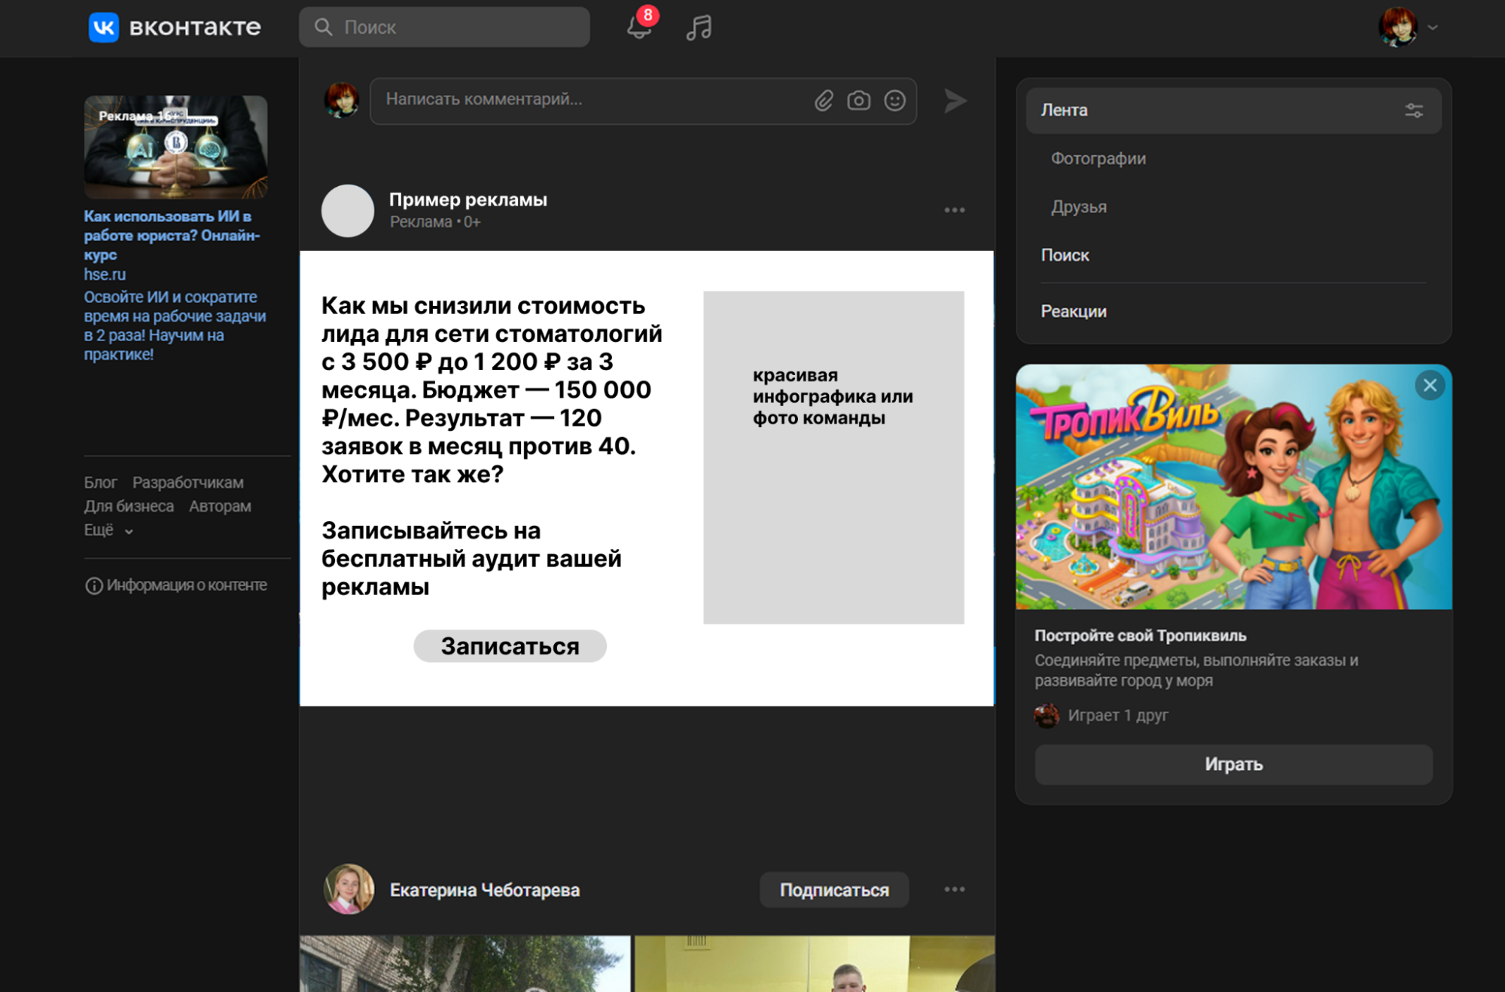1505x992 pixels.
Task: Click the magnifier icon in search field
Action: 323,27
